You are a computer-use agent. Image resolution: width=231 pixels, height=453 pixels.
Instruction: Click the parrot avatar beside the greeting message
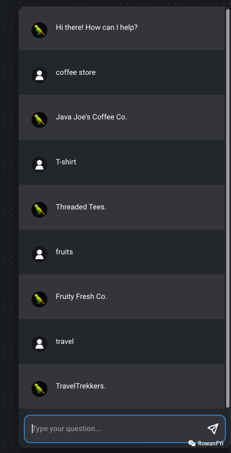click(x=39, y=30)
